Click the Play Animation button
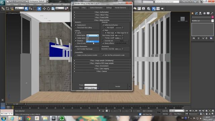Viewport: 215px width, 121px height. coord(193,111)
